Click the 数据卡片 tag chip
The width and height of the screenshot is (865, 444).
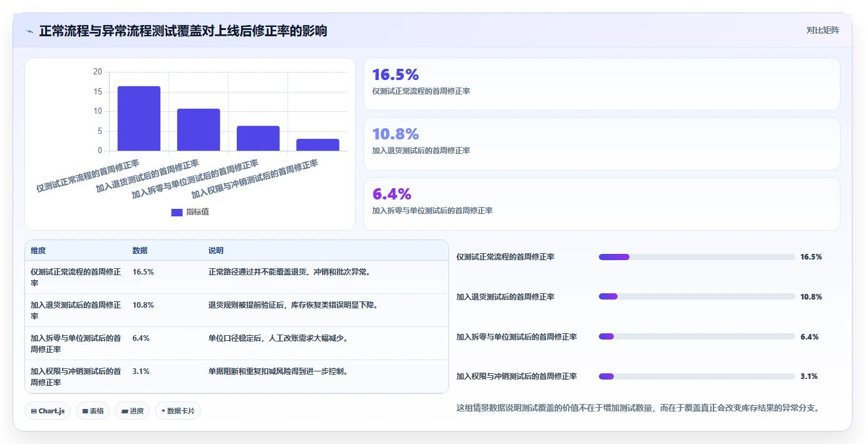coord(177,411)
